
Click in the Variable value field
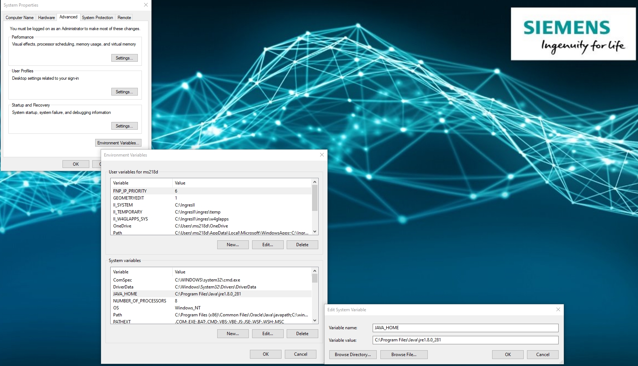(x=465, y=340)
